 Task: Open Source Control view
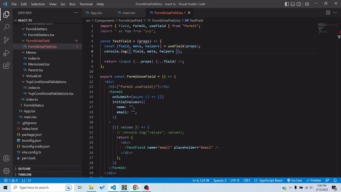click(x=6, y=40)
